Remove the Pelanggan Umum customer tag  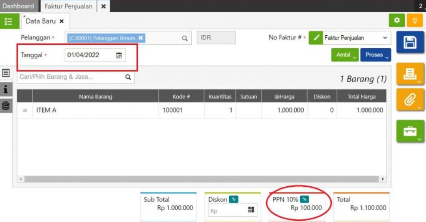point(140,38)
